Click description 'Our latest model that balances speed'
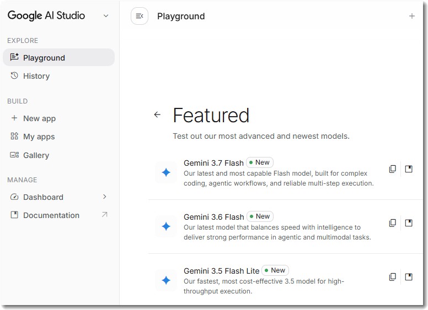The width and height of the screenshot is (428, 310). (x=277, y=232)
